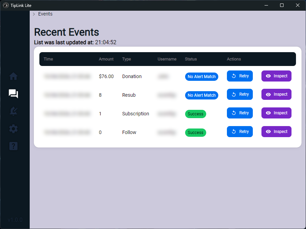Click the Username column header
The height and width of the screenshot is (229, 306).
click(167, 59)
